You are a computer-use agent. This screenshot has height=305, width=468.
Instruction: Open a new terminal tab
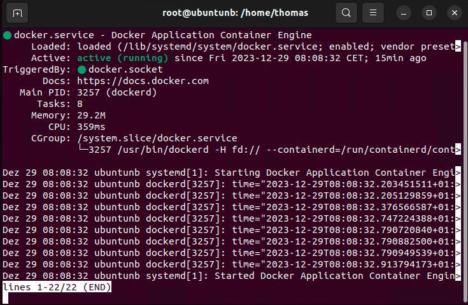coord(17,13)
